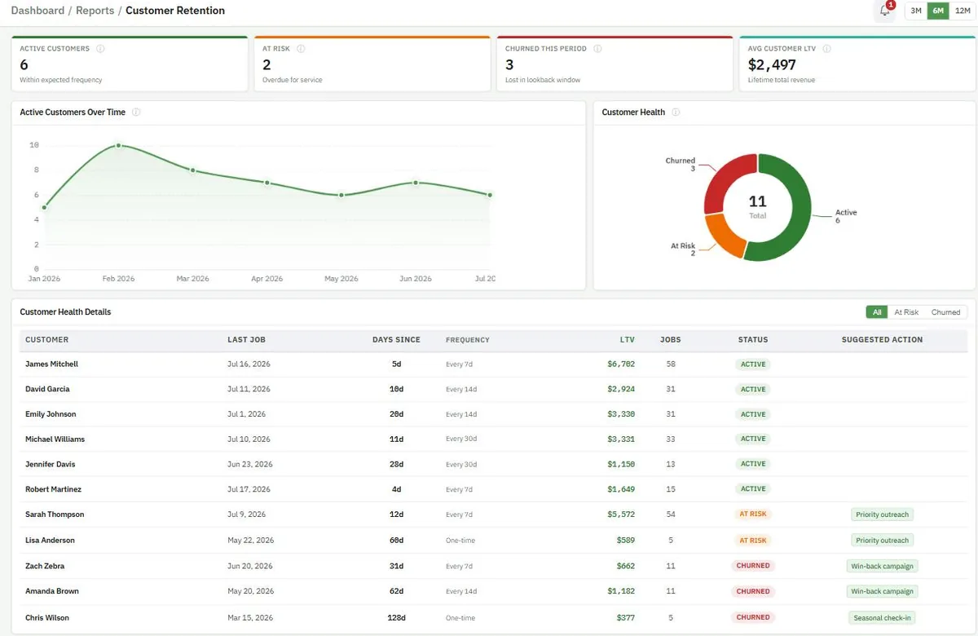Sort by Last Job column header
This screenshot has width=978, height=636.
tap(246, 340)
